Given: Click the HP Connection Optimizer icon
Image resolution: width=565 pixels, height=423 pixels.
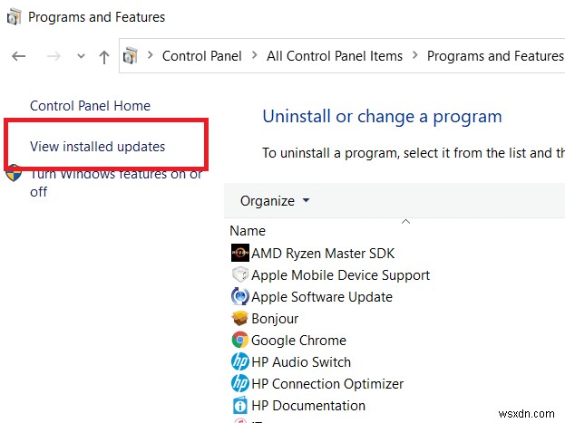Looking at the screenshot, I should pos(240,383).
